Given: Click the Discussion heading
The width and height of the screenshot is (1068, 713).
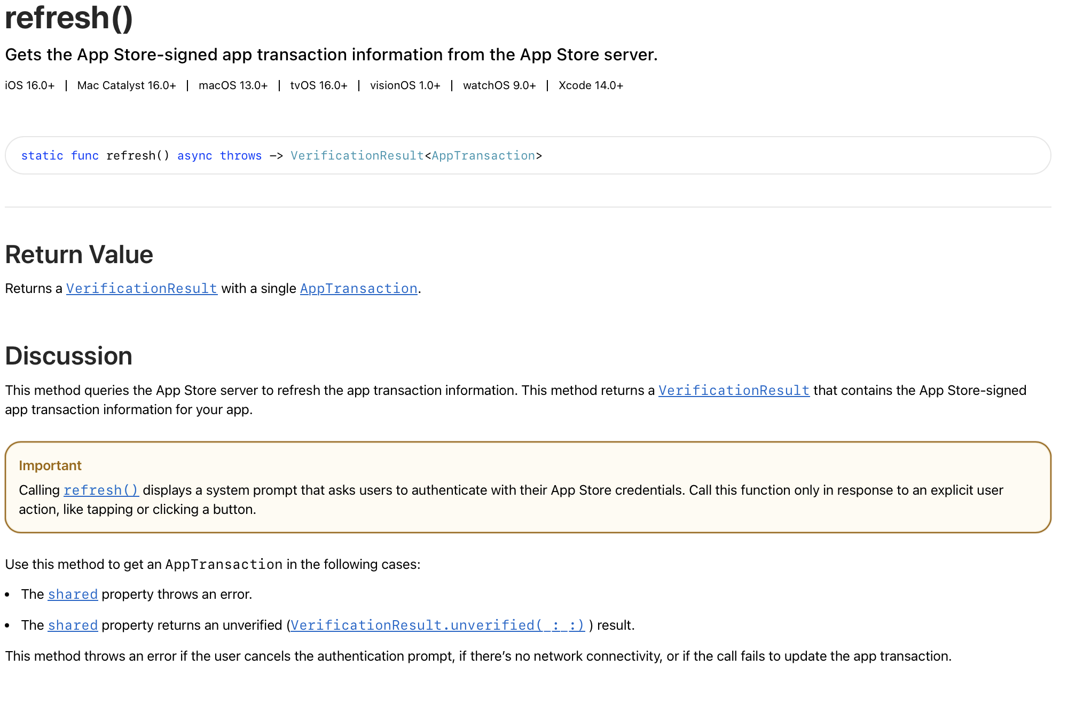Looking at the screenshot, I should click(x=69, y=356).
